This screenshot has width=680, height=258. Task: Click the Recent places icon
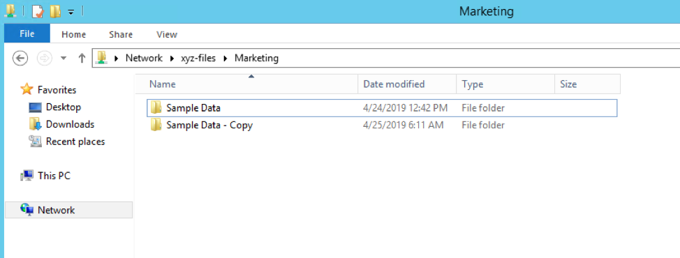(x=35, y=142)
